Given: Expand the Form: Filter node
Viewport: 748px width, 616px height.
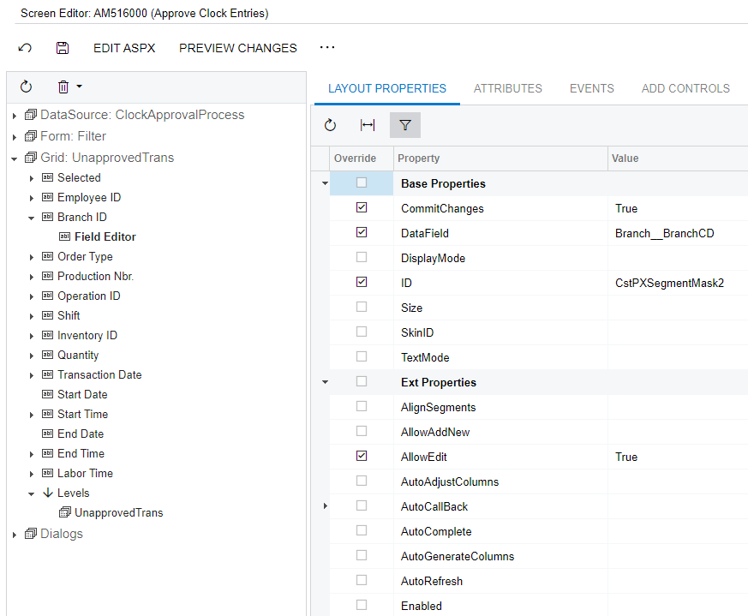Looking at the screenshot, I should pyautogui.click(x=15, y=137).
